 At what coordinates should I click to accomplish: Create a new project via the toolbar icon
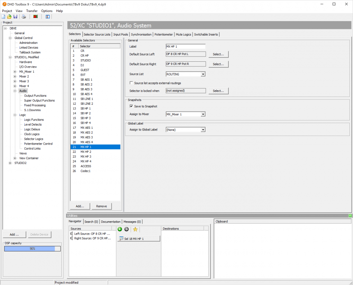pos(3,16)
